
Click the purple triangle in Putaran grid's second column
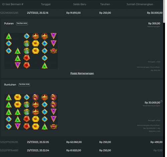[18, 65]
